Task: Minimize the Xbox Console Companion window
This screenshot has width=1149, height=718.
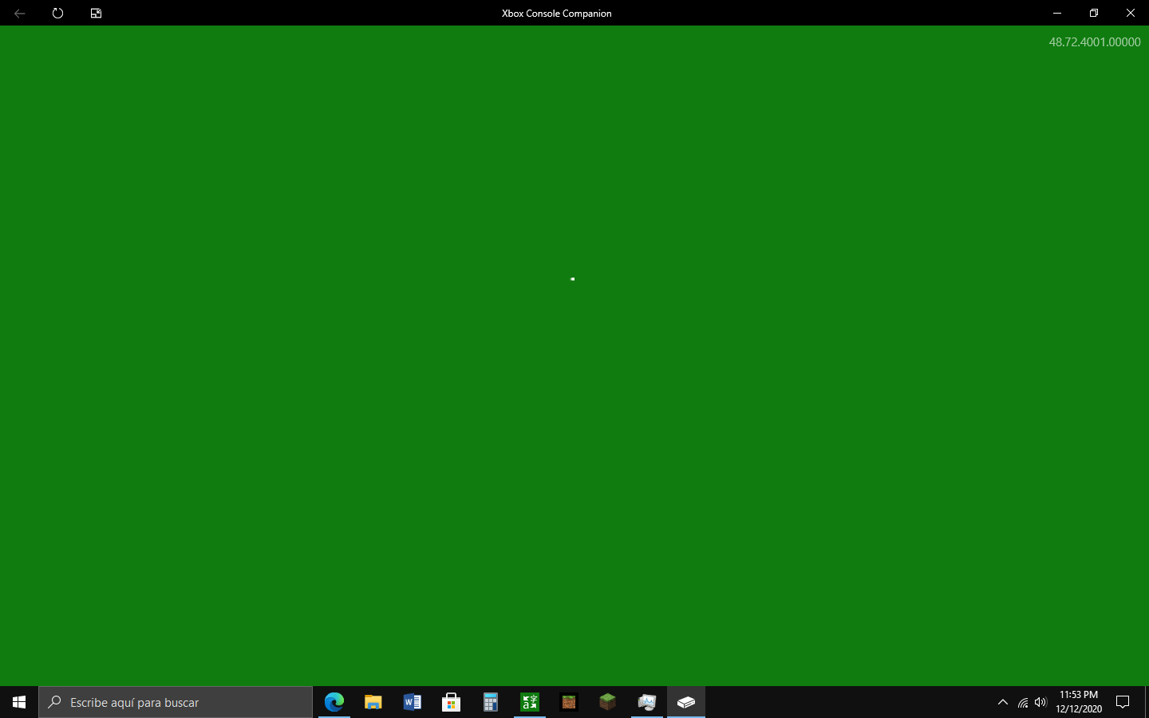Action: click(x=1057, y=13)
